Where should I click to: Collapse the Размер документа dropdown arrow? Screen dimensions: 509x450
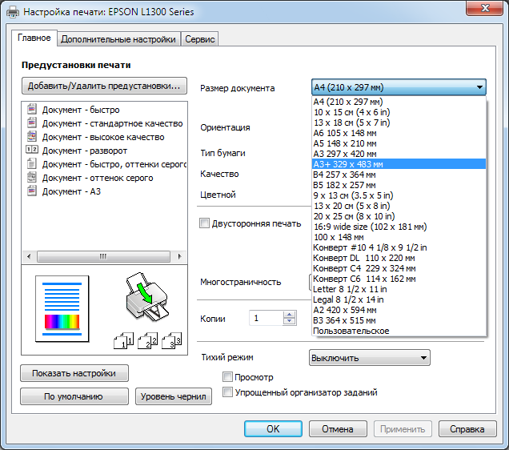pos(479,87)
